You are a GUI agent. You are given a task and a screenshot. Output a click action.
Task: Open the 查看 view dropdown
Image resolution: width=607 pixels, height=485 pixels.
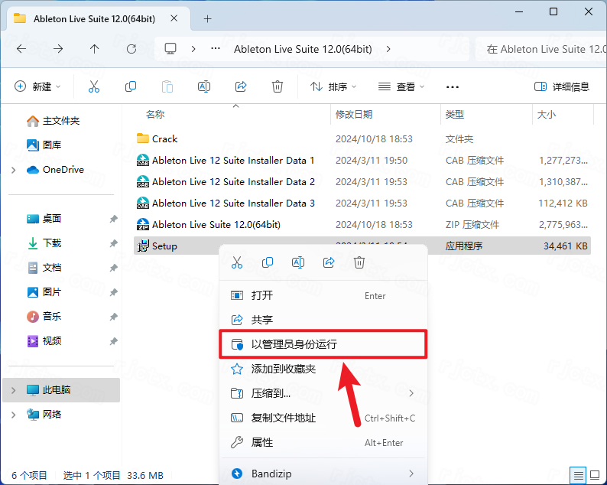click(401, 87)
